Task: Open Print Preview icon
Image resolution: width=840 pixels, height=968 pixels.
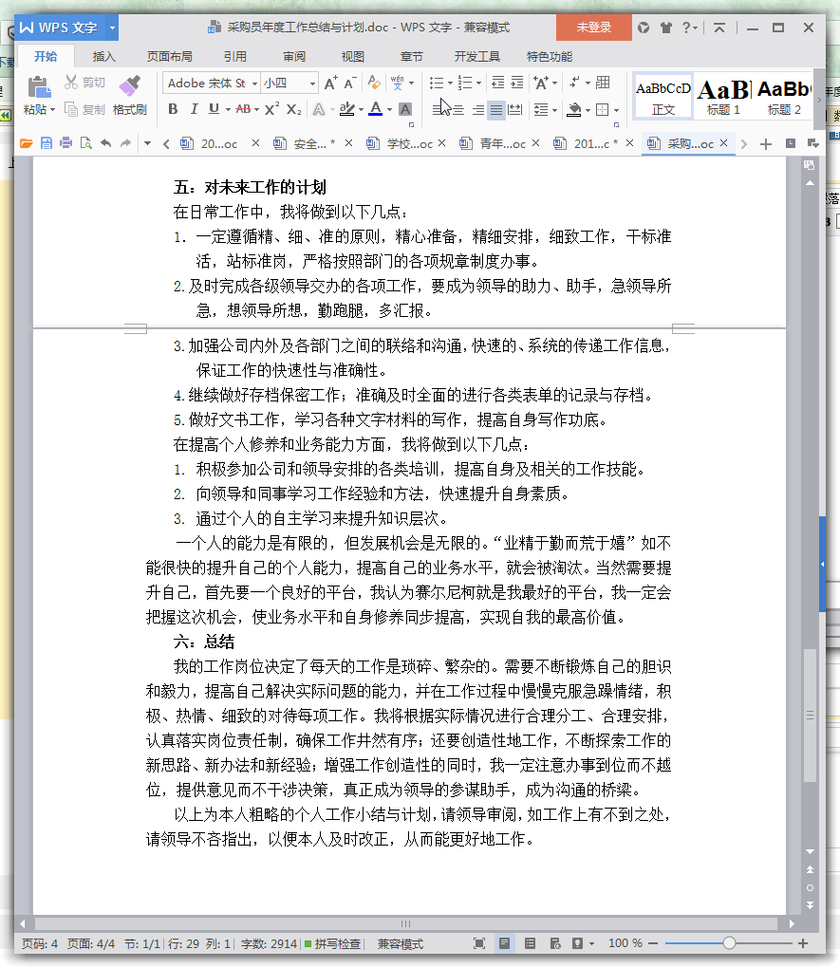Action: [x=85, y=143]
